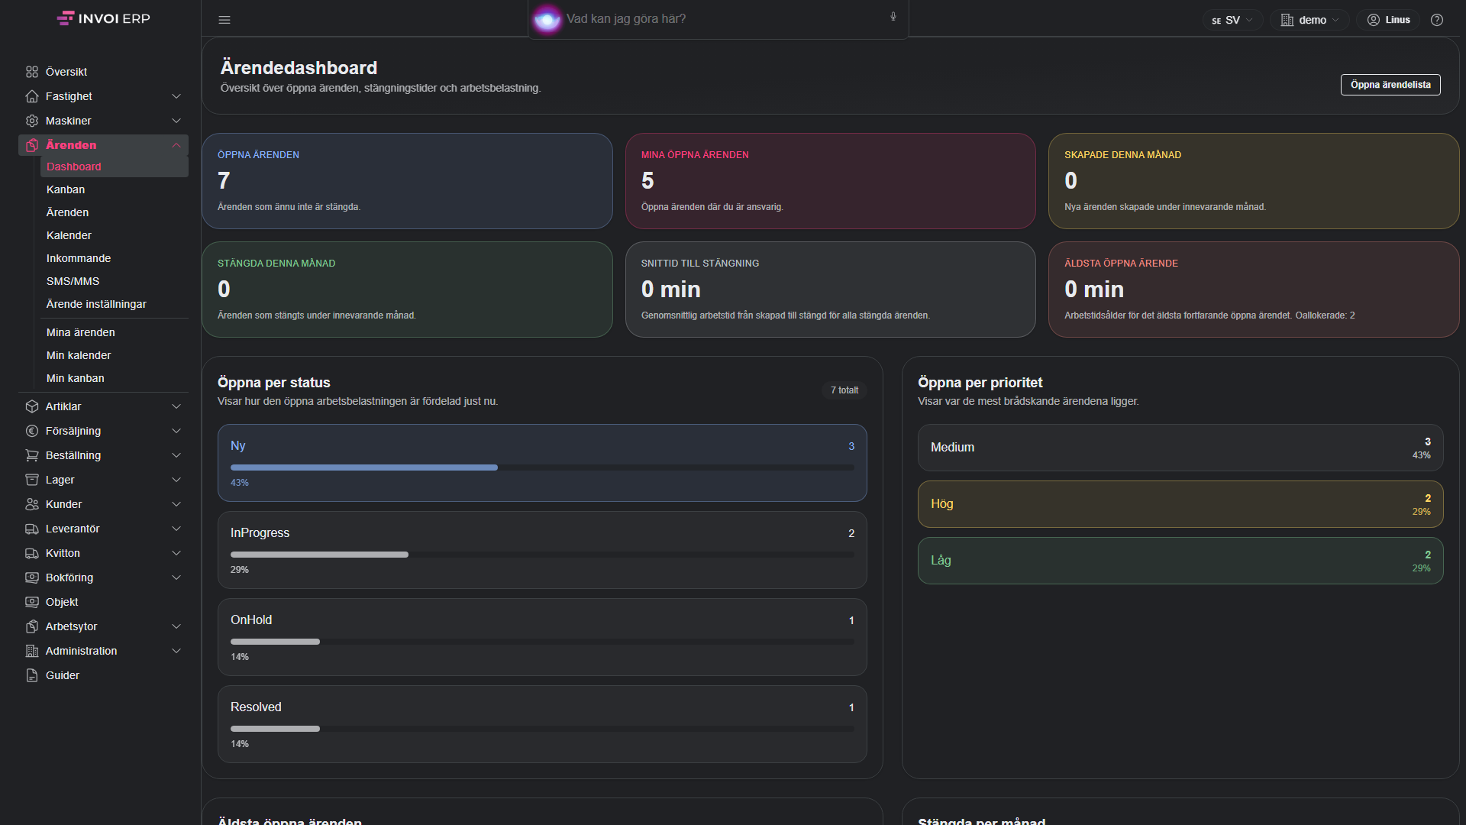Click the Öppna ärenden stat card
The image size is (1466, 825).
point(407,181)
